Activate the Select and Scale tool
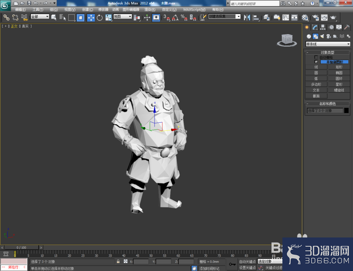The height and width of the screenshot is (271, 353). (108, 17)
